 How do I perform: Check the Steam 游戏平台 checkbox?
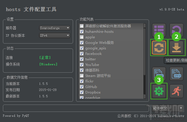click(x=82, y=76)
